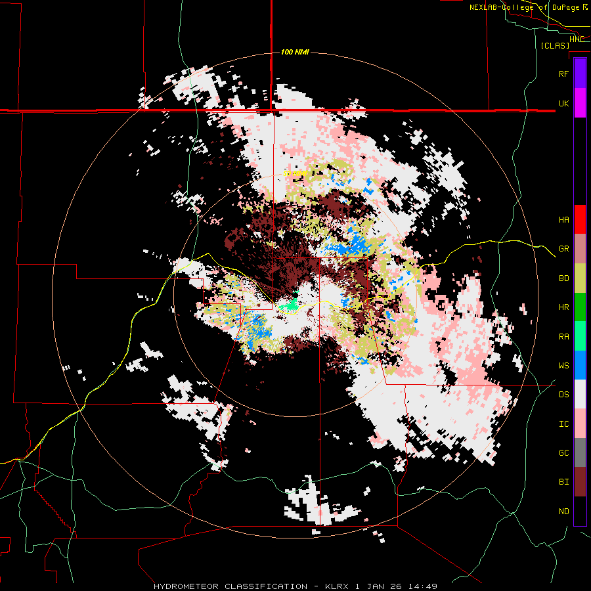Click the UK legend label
The image size is (591, 591).
563,103
